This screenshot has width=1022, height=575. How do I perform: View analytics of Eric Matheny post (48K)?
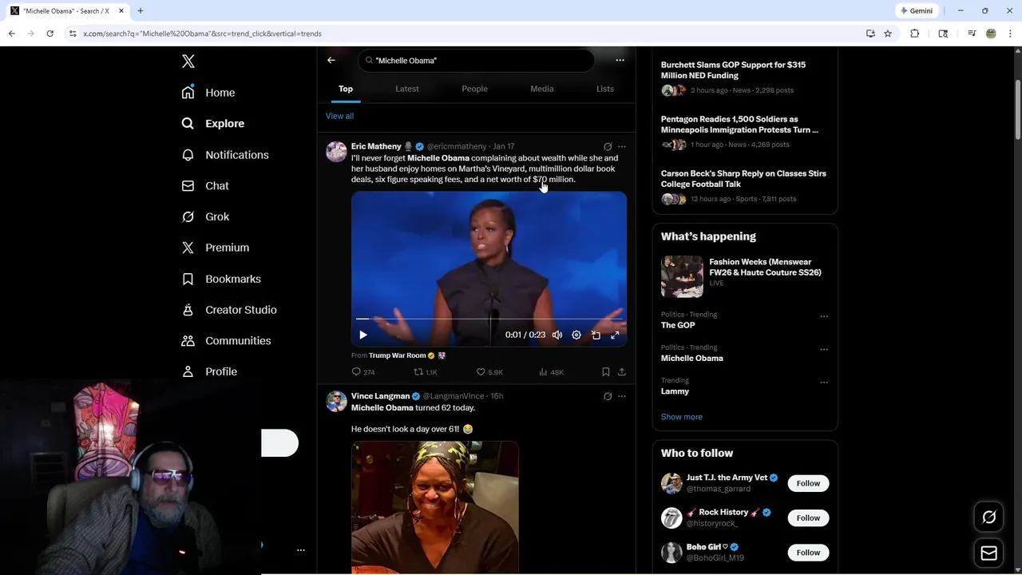tap(552, 372)
